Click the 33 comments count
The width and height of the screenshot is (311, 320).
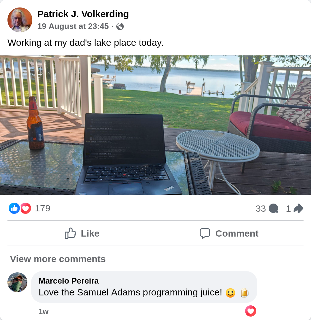tap(261, 209)
